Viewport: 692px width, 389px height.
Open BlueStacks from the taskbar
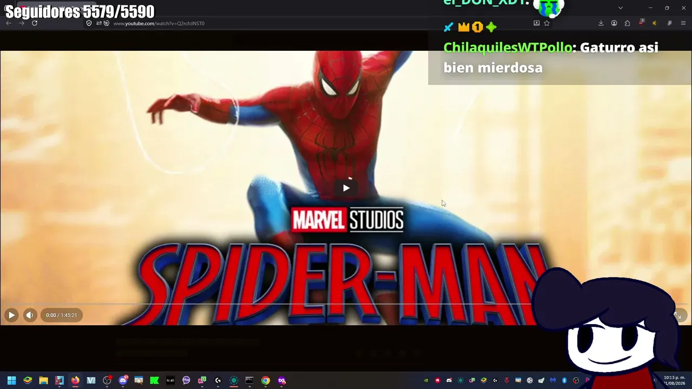(28, 380)
